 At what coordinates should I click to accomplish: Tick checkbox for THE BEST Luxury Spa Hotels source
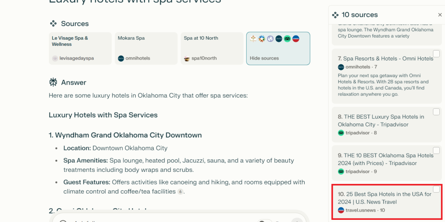coord(436,112)
